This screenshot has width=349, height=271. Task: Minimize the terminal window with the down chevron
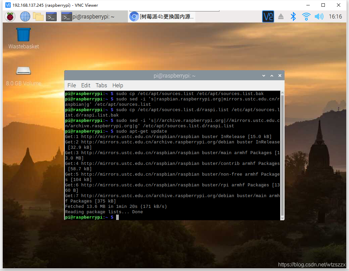coord(264,76)
